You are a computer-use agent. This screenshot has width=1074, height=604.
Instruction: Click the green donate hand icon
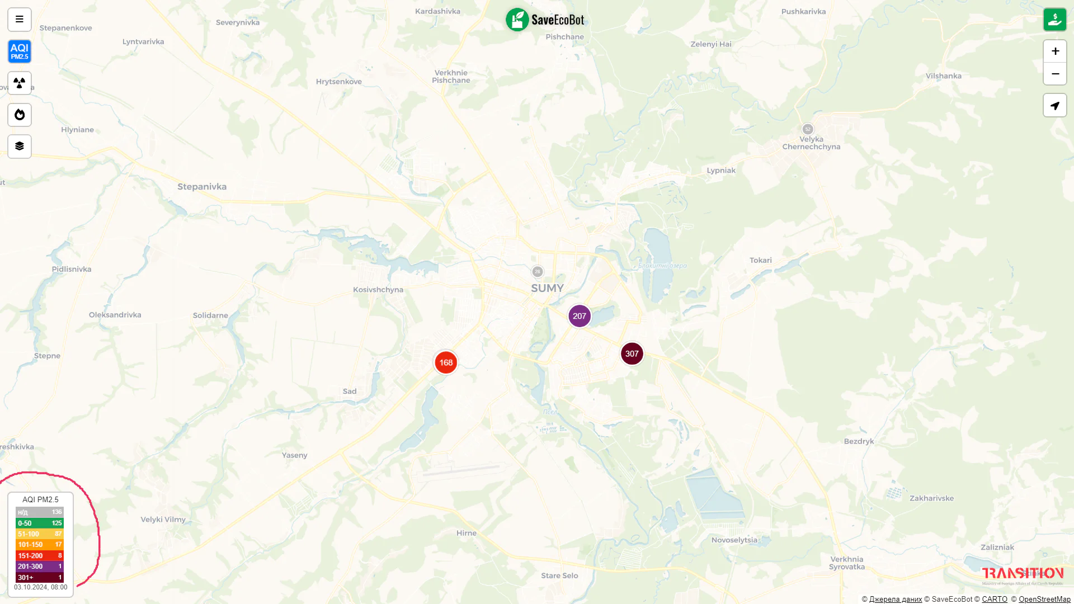pos(1055,20)
